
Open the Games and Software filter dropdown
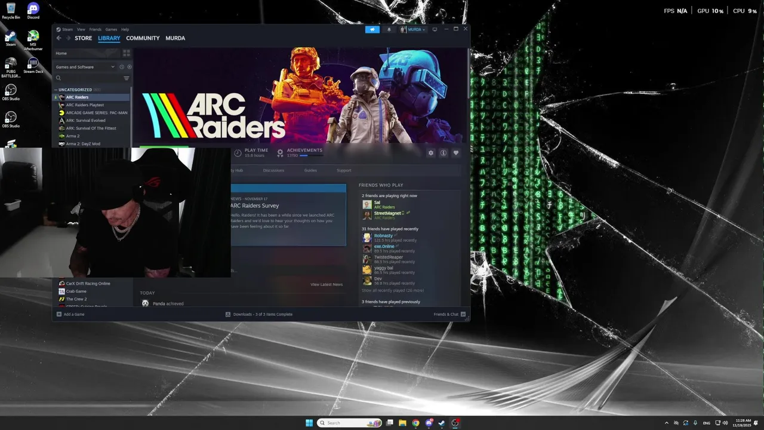pyautogui.click(x=85, y=67)
